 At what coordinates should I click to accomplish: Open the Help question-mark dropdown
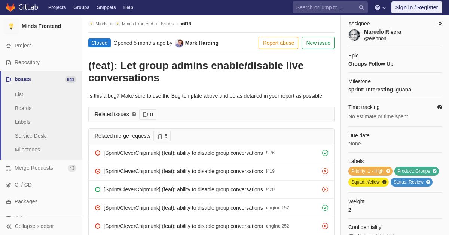[x=380, y=7]
